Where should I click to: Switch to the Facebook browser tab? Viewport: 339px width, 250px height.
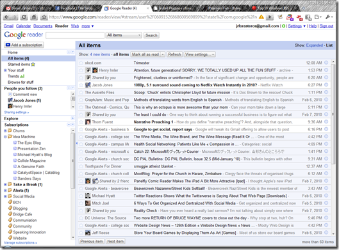click(x=76, y=8)
